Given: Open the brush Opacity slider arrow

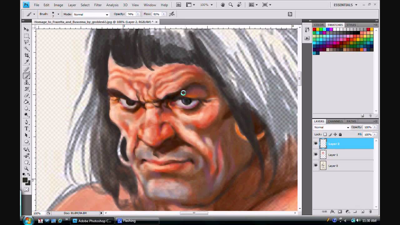Looking at the screenshot, I should [138, 14].
